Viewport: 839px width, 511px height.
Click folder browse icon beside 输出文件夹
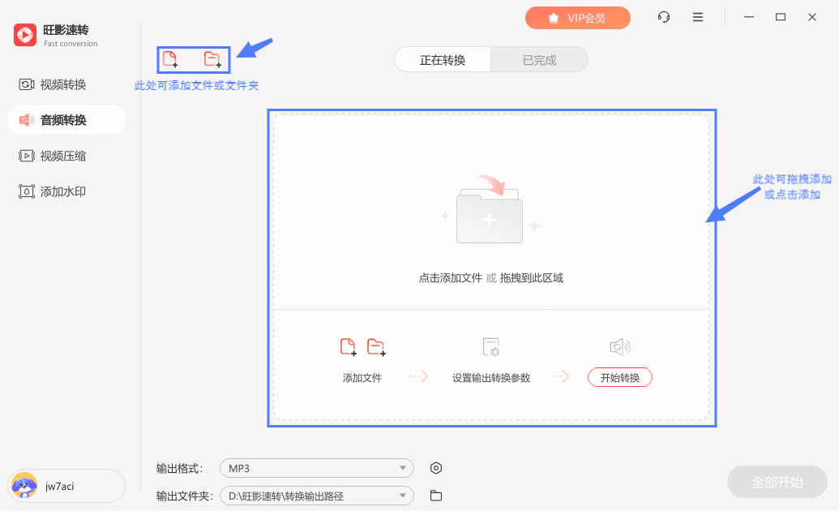pos(436,496)
